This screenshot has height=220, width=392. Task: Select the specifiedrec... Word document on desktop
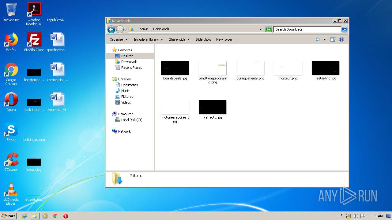[x=57, y=42]
